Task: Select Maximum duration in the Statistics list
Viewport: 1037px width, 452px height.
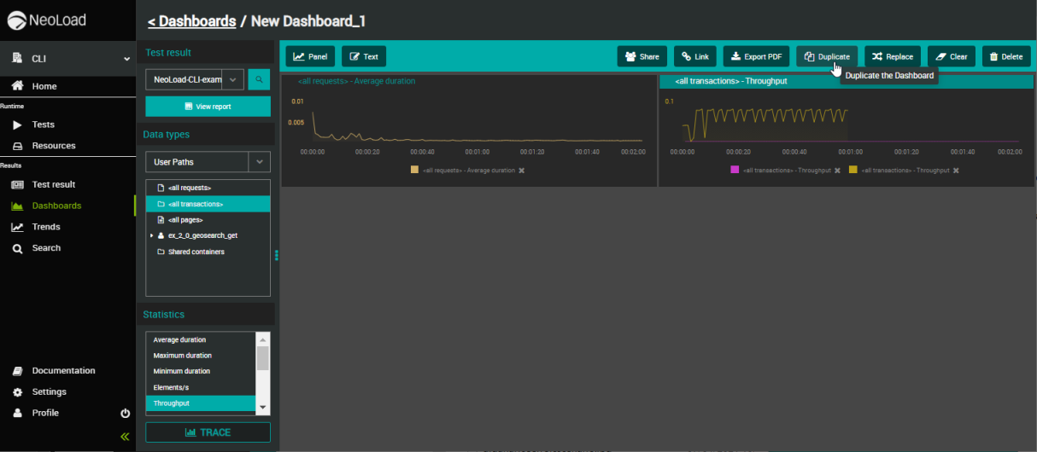Action: pyautogui.click(x=183, y=356)
